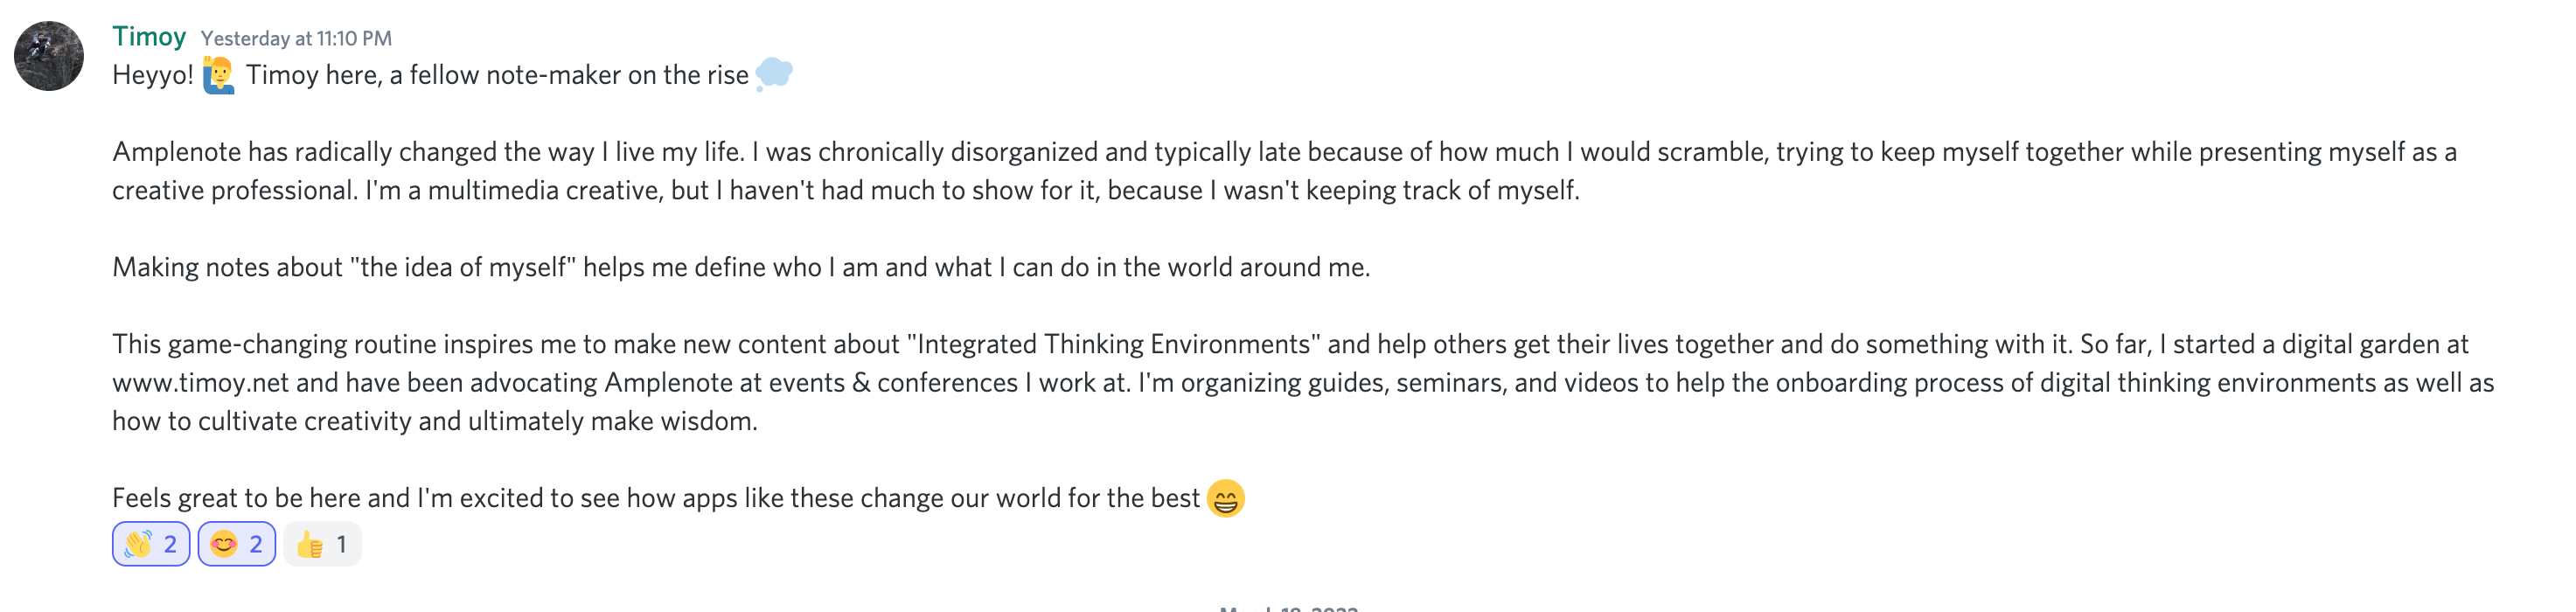Image resolution: width=2576 pixels, height=612 pixels.
Task: Open the www.timoy.net link
Action: coord(200,383)
